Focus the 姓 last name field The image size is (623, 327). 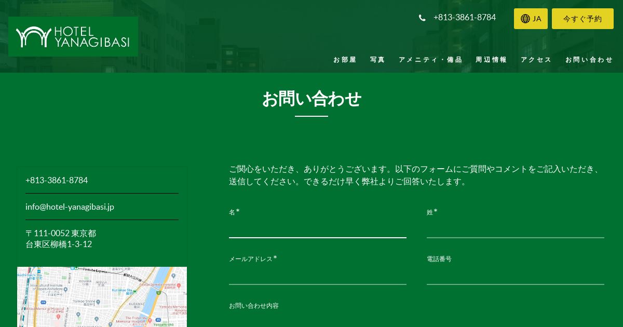pyautogui.click(x=516, y=228)
